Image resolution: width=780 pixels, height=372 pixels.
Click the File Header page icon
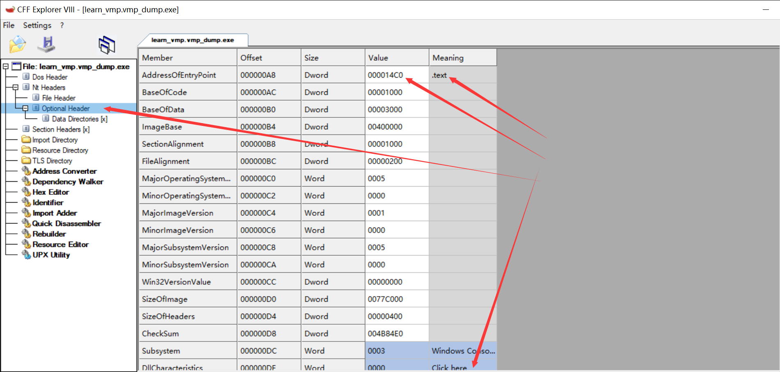(36, 98)
